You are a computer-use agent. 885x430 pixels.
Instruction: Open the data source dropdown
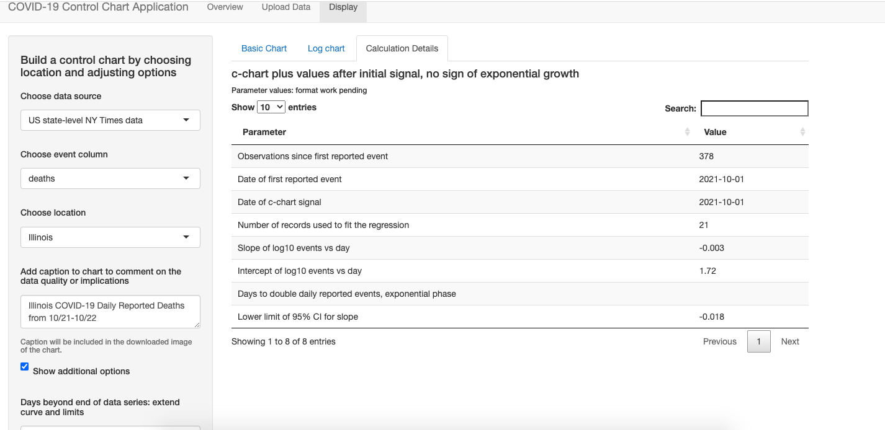[x=110, y=120]
